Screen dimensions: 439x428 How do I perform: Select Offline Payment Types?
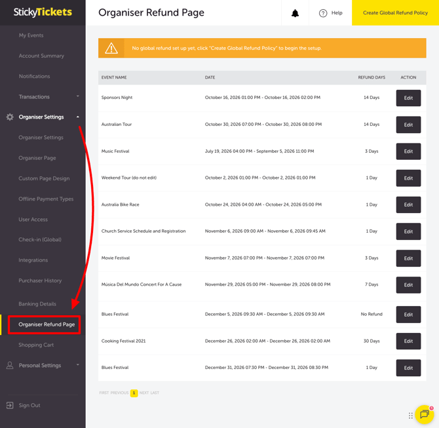click(46, 199)
